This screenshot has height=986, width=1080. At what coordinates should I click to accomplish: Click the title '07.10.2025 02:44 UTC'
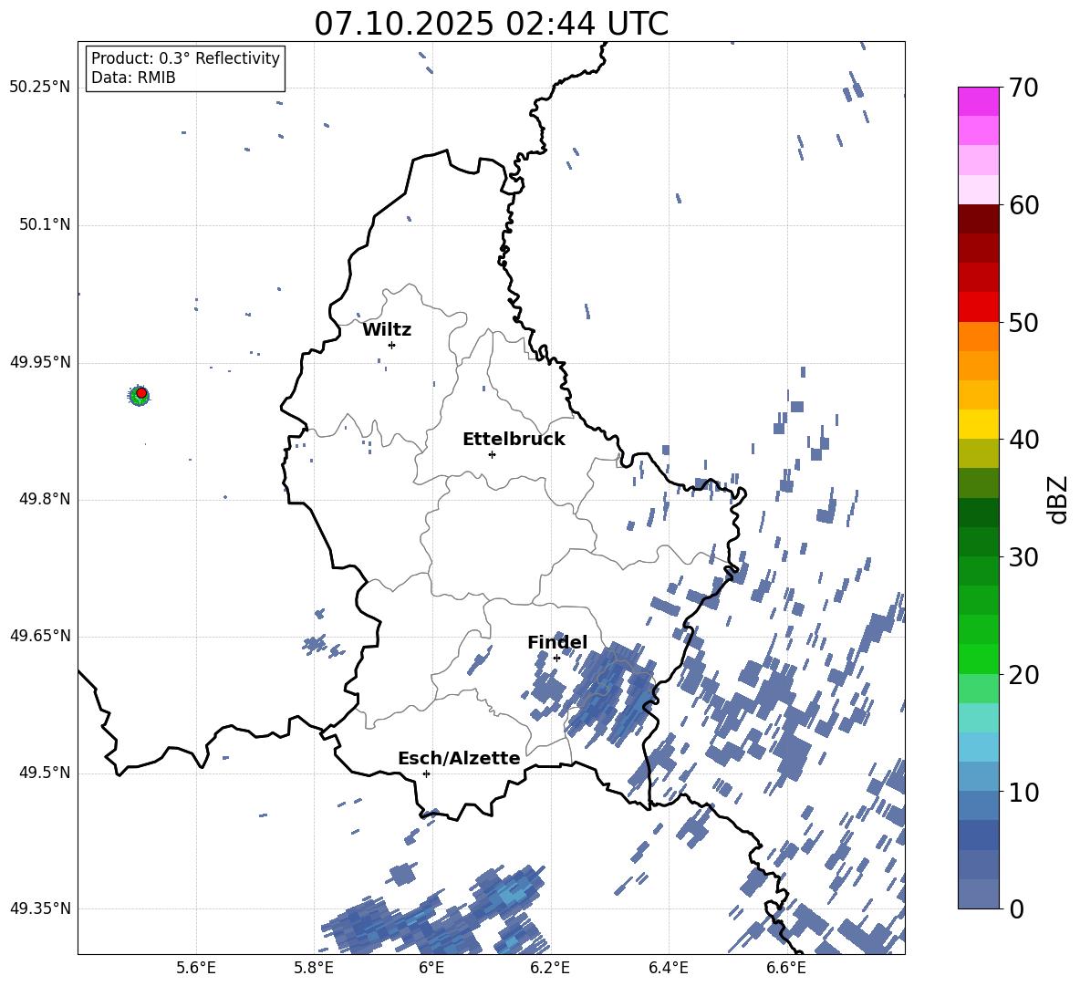[x=491, y=24]
